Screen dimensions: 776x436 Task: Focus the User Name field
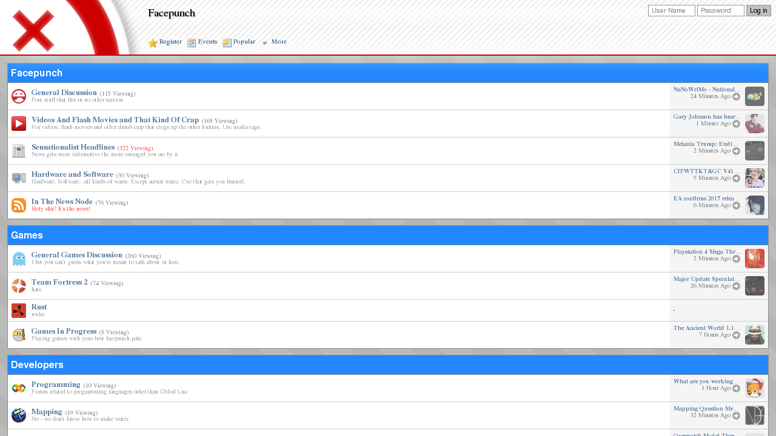tap(672, 10)
